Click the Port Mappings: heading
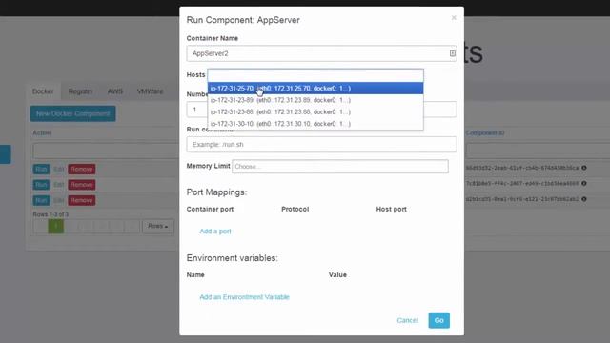This screenshot has width=610, height=343. click(216, 192)
